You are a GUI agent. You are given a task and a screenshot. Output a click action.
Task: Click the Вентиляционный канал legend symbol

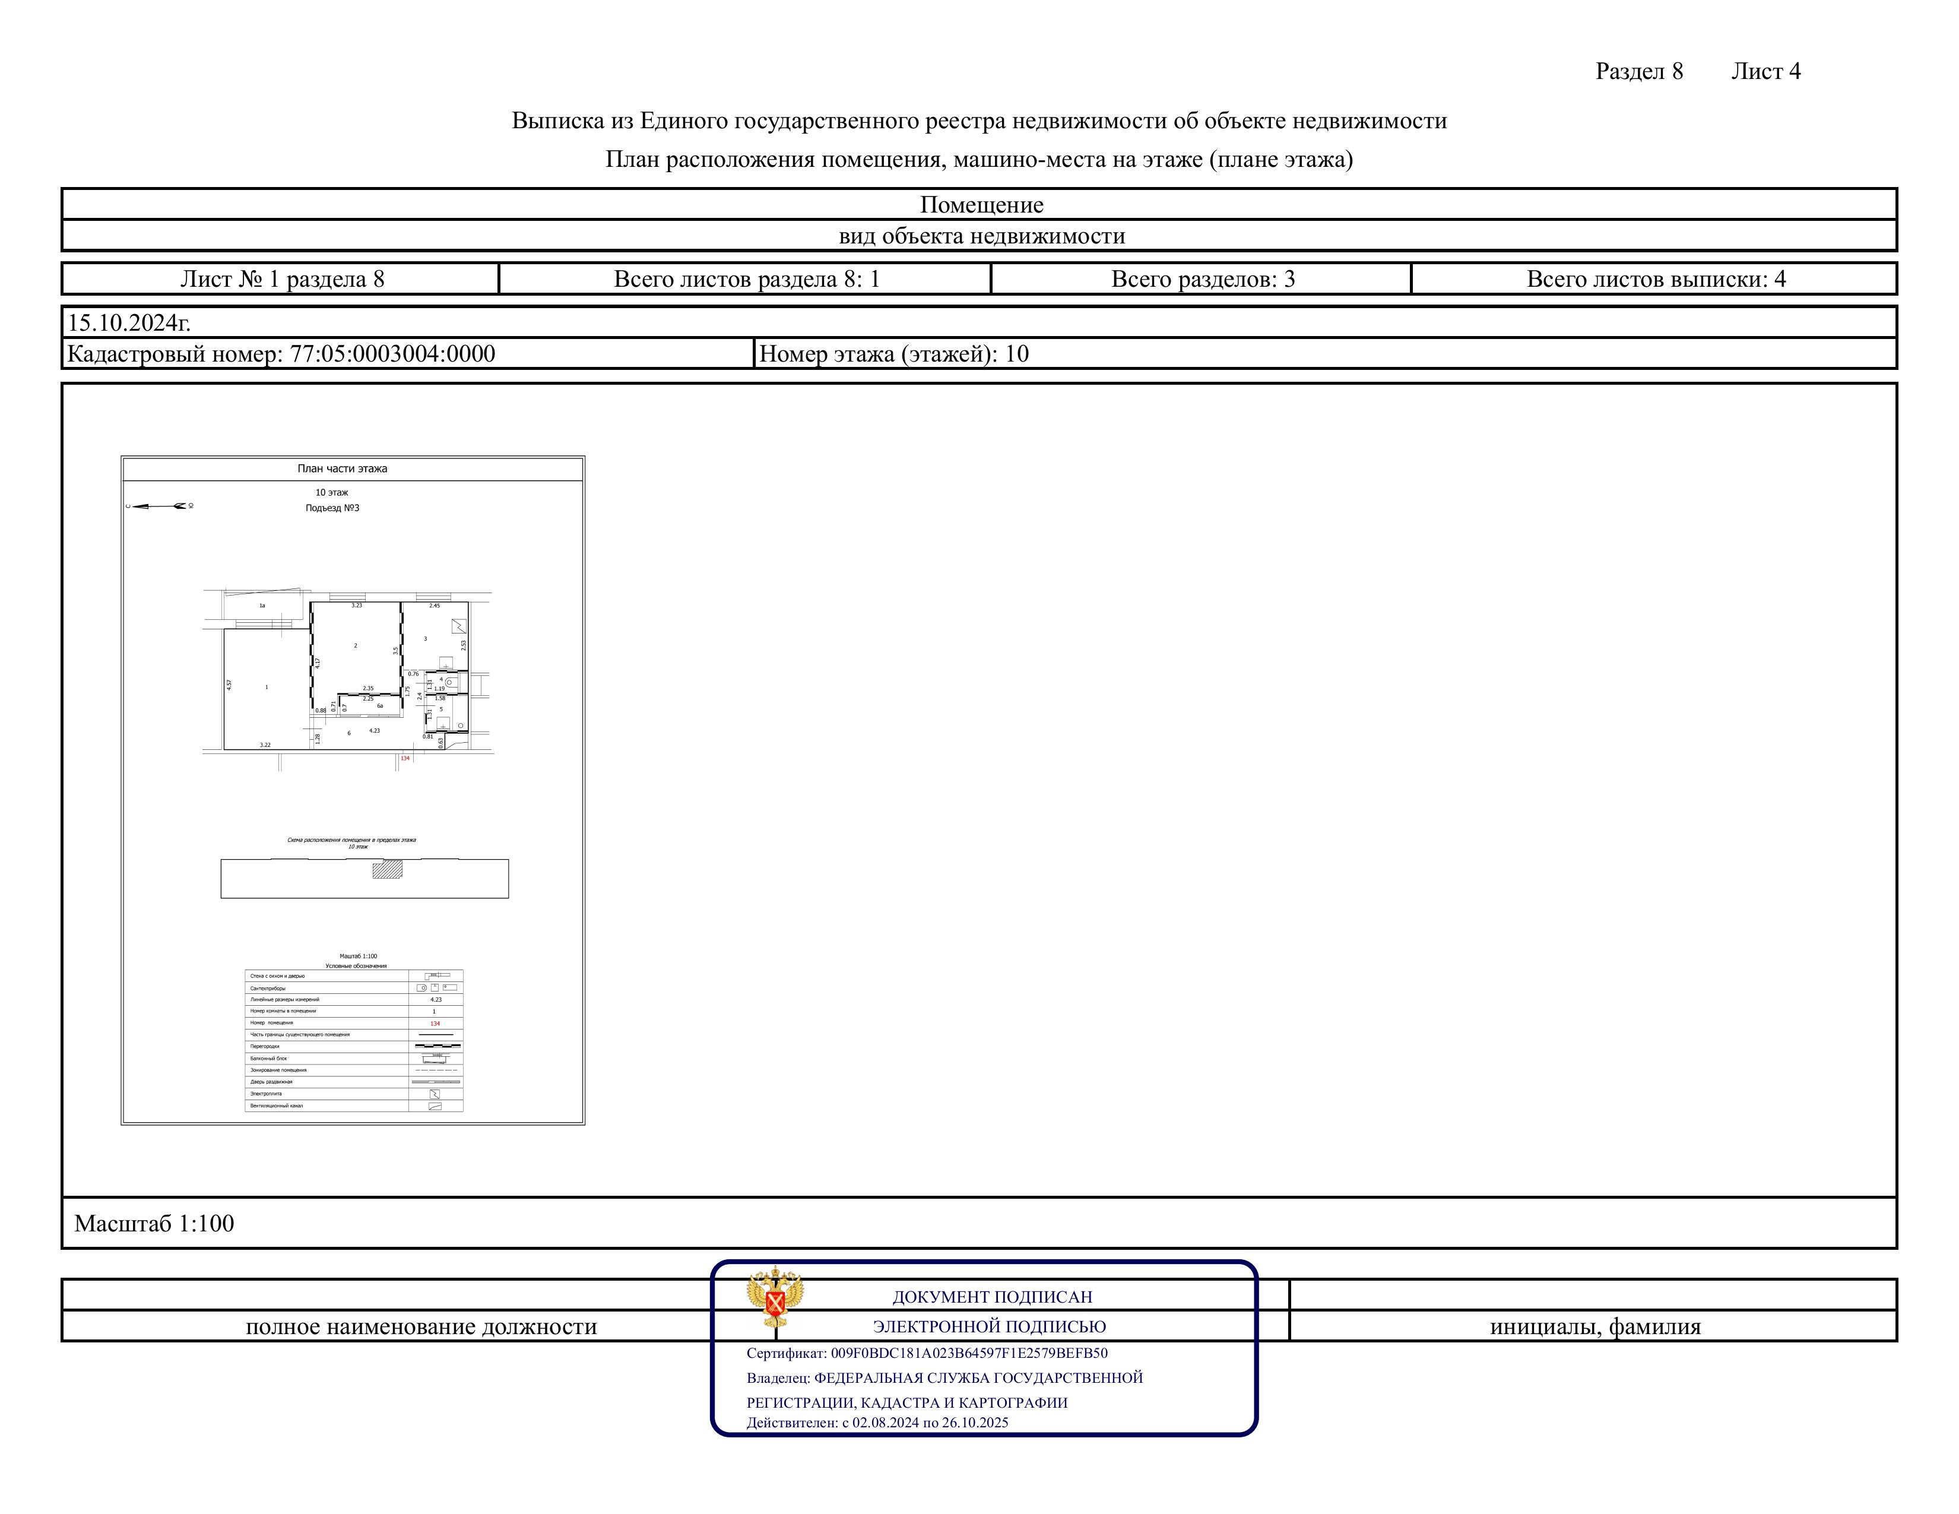tap(435, 1106)
